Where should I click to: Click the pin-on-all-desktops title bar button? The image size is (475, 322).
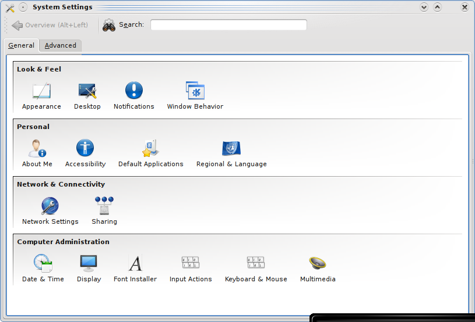pos(23,7)
